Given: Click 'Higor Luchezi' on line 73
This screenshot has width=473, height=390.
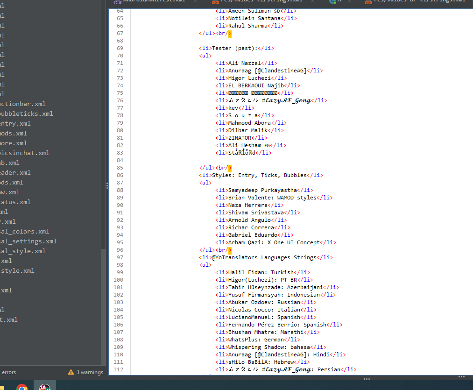Looking at the screenshot, I should pyautogui.click(x=249, y=78).
